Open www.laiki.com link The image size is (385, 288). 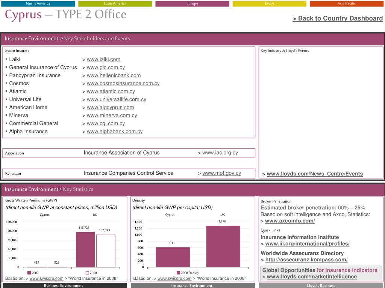(x=103, y=59)
